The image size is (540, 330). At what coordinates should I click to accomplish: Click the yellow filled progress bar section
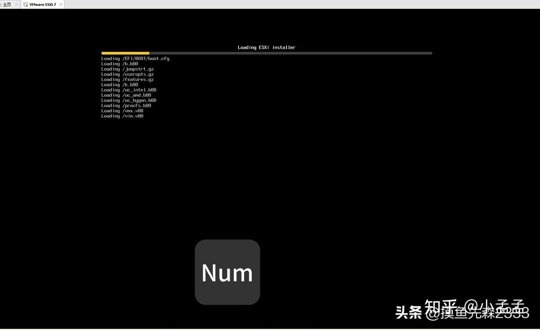(x=125, y=53)
